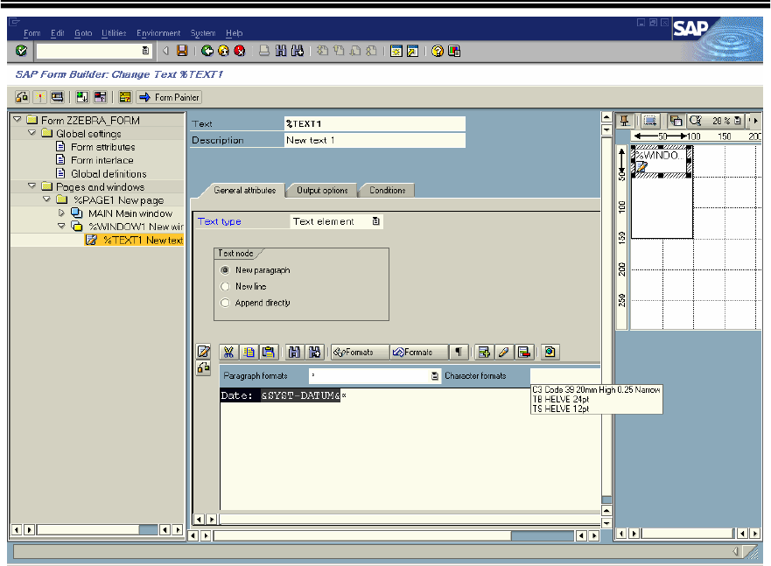Click the Save floppy disk icon
Image resolution: width=771 pixels, height=566 pixels.
(182, 51)
